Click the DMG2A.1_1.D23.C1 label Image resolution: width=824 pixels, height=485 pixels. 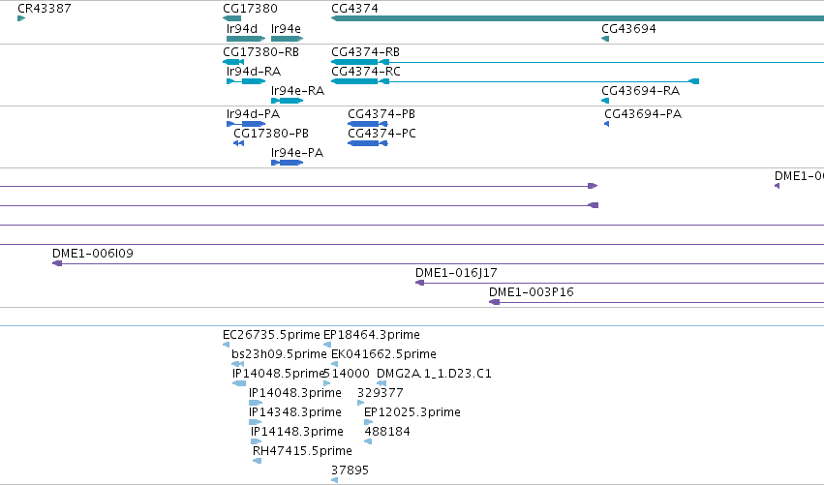tap(434, 374)
